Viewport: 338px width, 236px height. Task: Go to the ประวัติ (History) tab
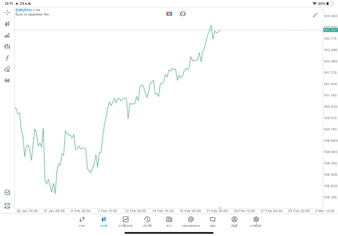147,221
